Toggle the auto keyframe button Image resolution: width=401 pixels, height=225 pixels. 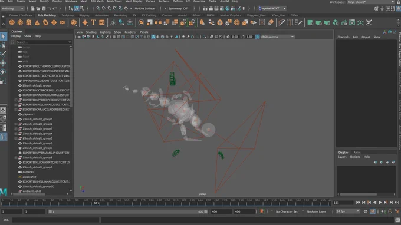tap(262, 211)
